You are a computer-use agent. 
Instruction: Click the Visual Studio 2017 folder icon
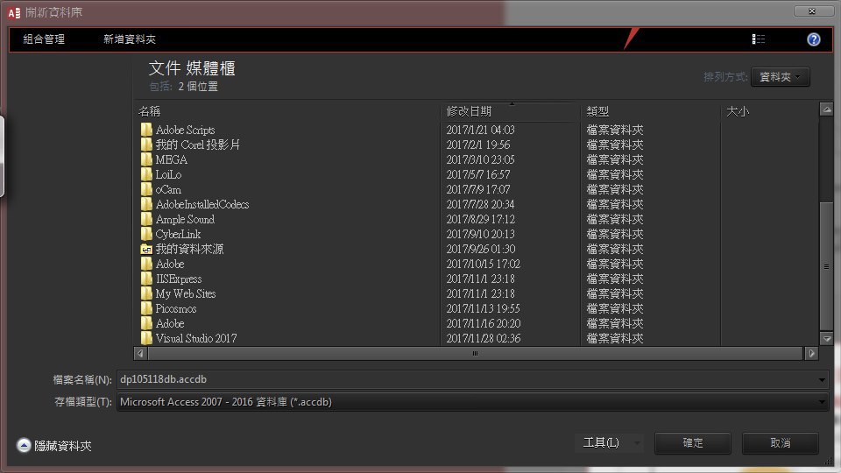tap(146, 339)
